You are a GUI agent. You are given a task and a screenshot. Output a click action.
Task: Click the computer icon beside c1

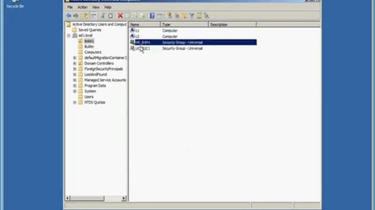132,30
